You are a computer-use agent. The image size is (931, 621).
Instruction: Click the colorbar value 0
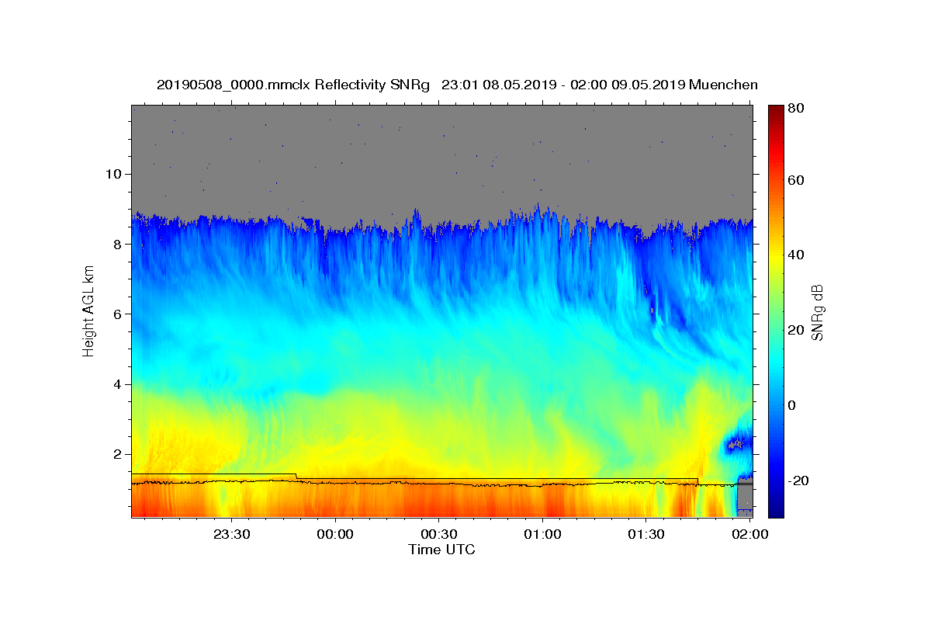click(x=792, y=405)
